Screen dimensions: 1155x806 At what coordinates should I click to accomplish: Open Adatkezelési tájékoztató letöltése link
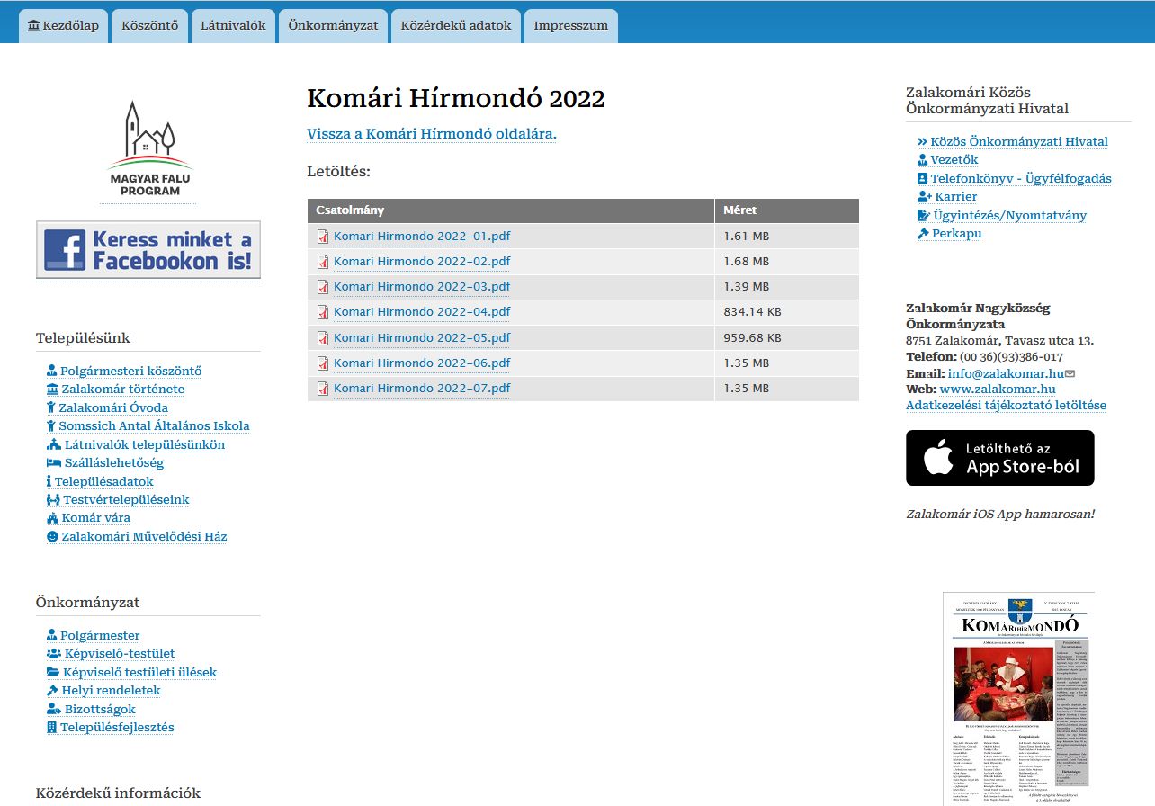pyautogui.click(x=1006, y=406)
